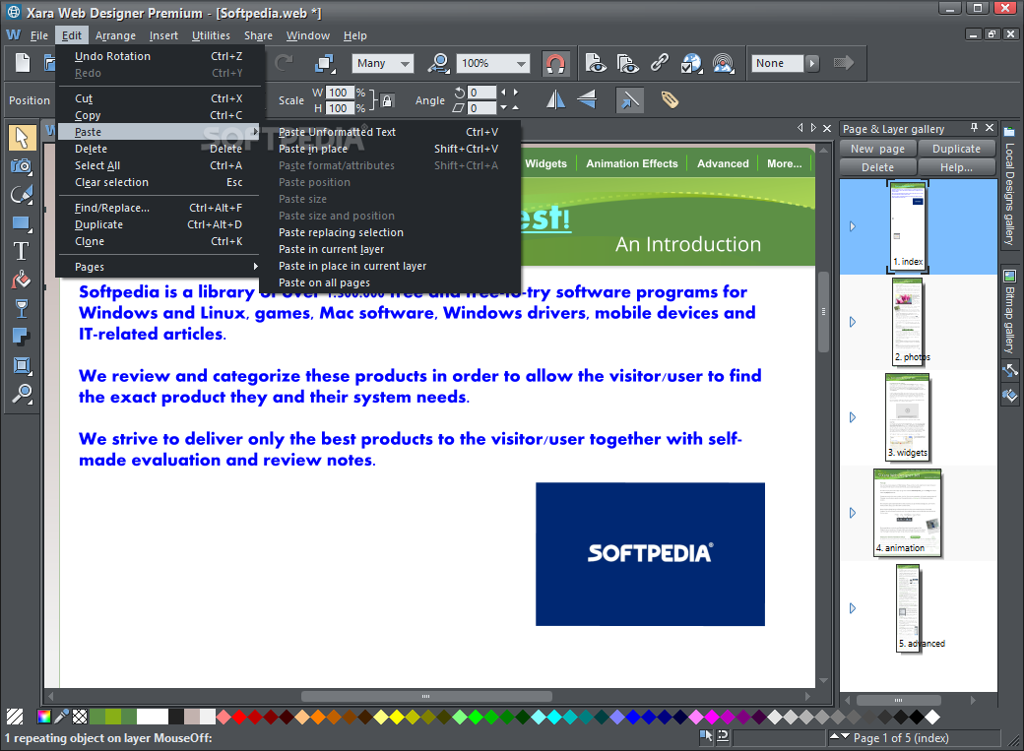Select the Zoom magnifier tool
The width and height of the screenshot is (1024, 751).
22,394
